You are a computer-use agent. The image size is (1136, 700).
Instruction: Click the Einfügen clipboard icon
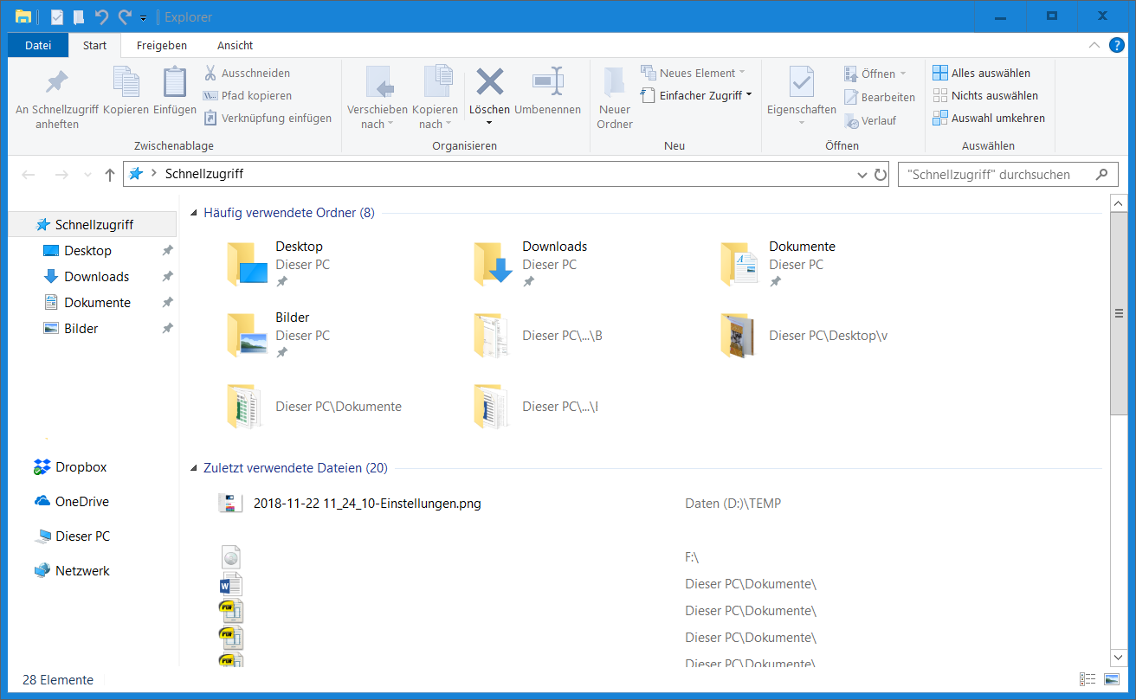(175, 82)
